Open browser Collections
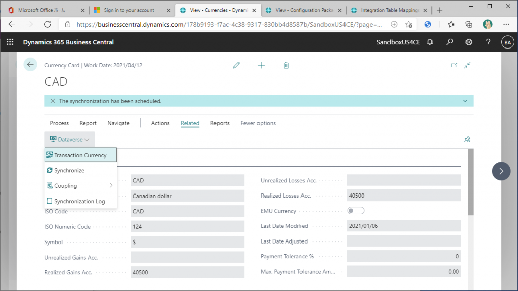The image size is (518, 291). [x=469, y=24]
